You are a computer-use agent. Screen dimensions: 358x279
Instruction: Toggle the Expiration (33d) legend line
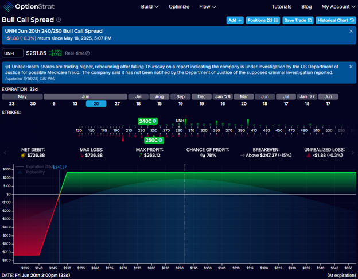coord(34,166)
